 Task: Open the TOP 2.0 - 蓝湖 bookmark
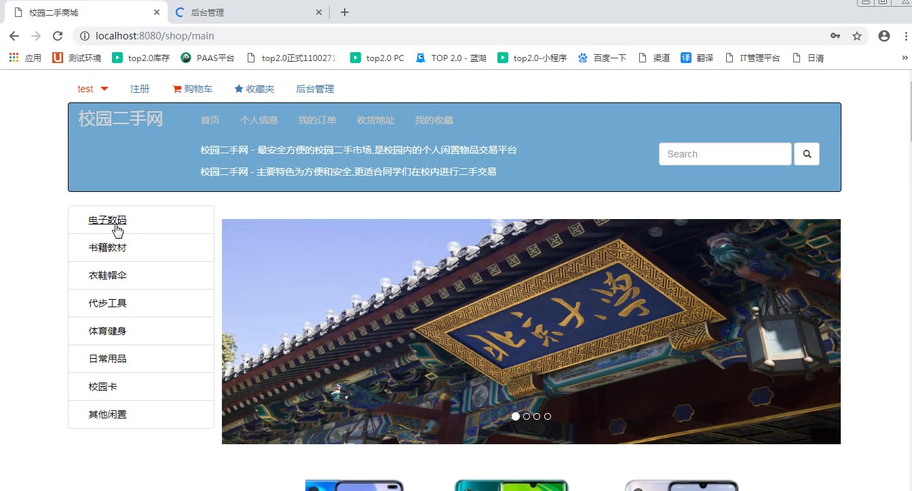click(x=451, y=58)
